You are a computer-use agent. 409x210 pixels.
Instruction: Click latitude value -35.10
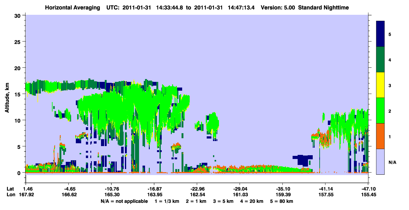pos(283,189)
